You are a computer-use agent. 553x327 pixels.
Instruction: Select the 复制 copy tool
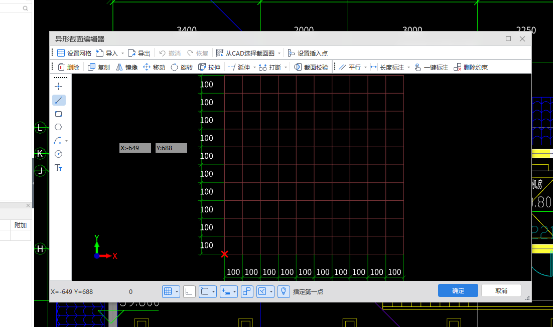(99, 67)
